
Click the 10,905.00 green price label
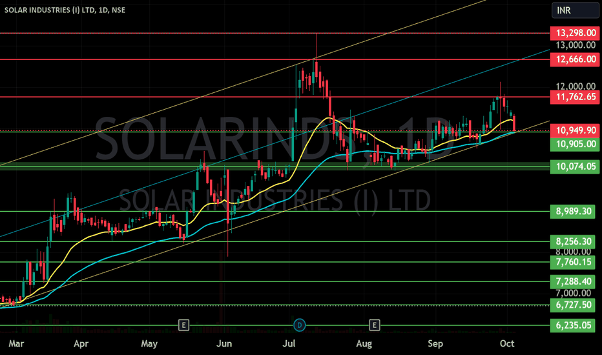coord(575,145)
